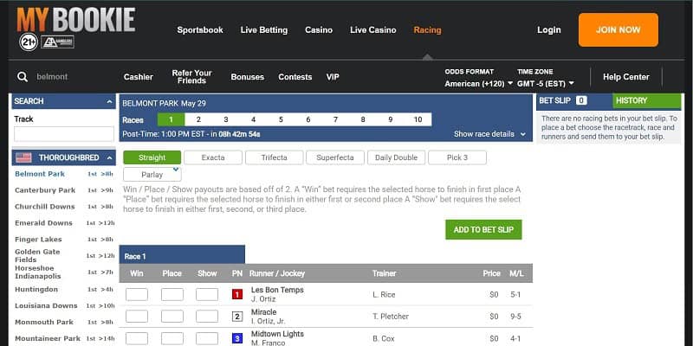Viewport: 693px width, 346px height.
Task: Click the Login link
Action: click(x=549, y=30)
